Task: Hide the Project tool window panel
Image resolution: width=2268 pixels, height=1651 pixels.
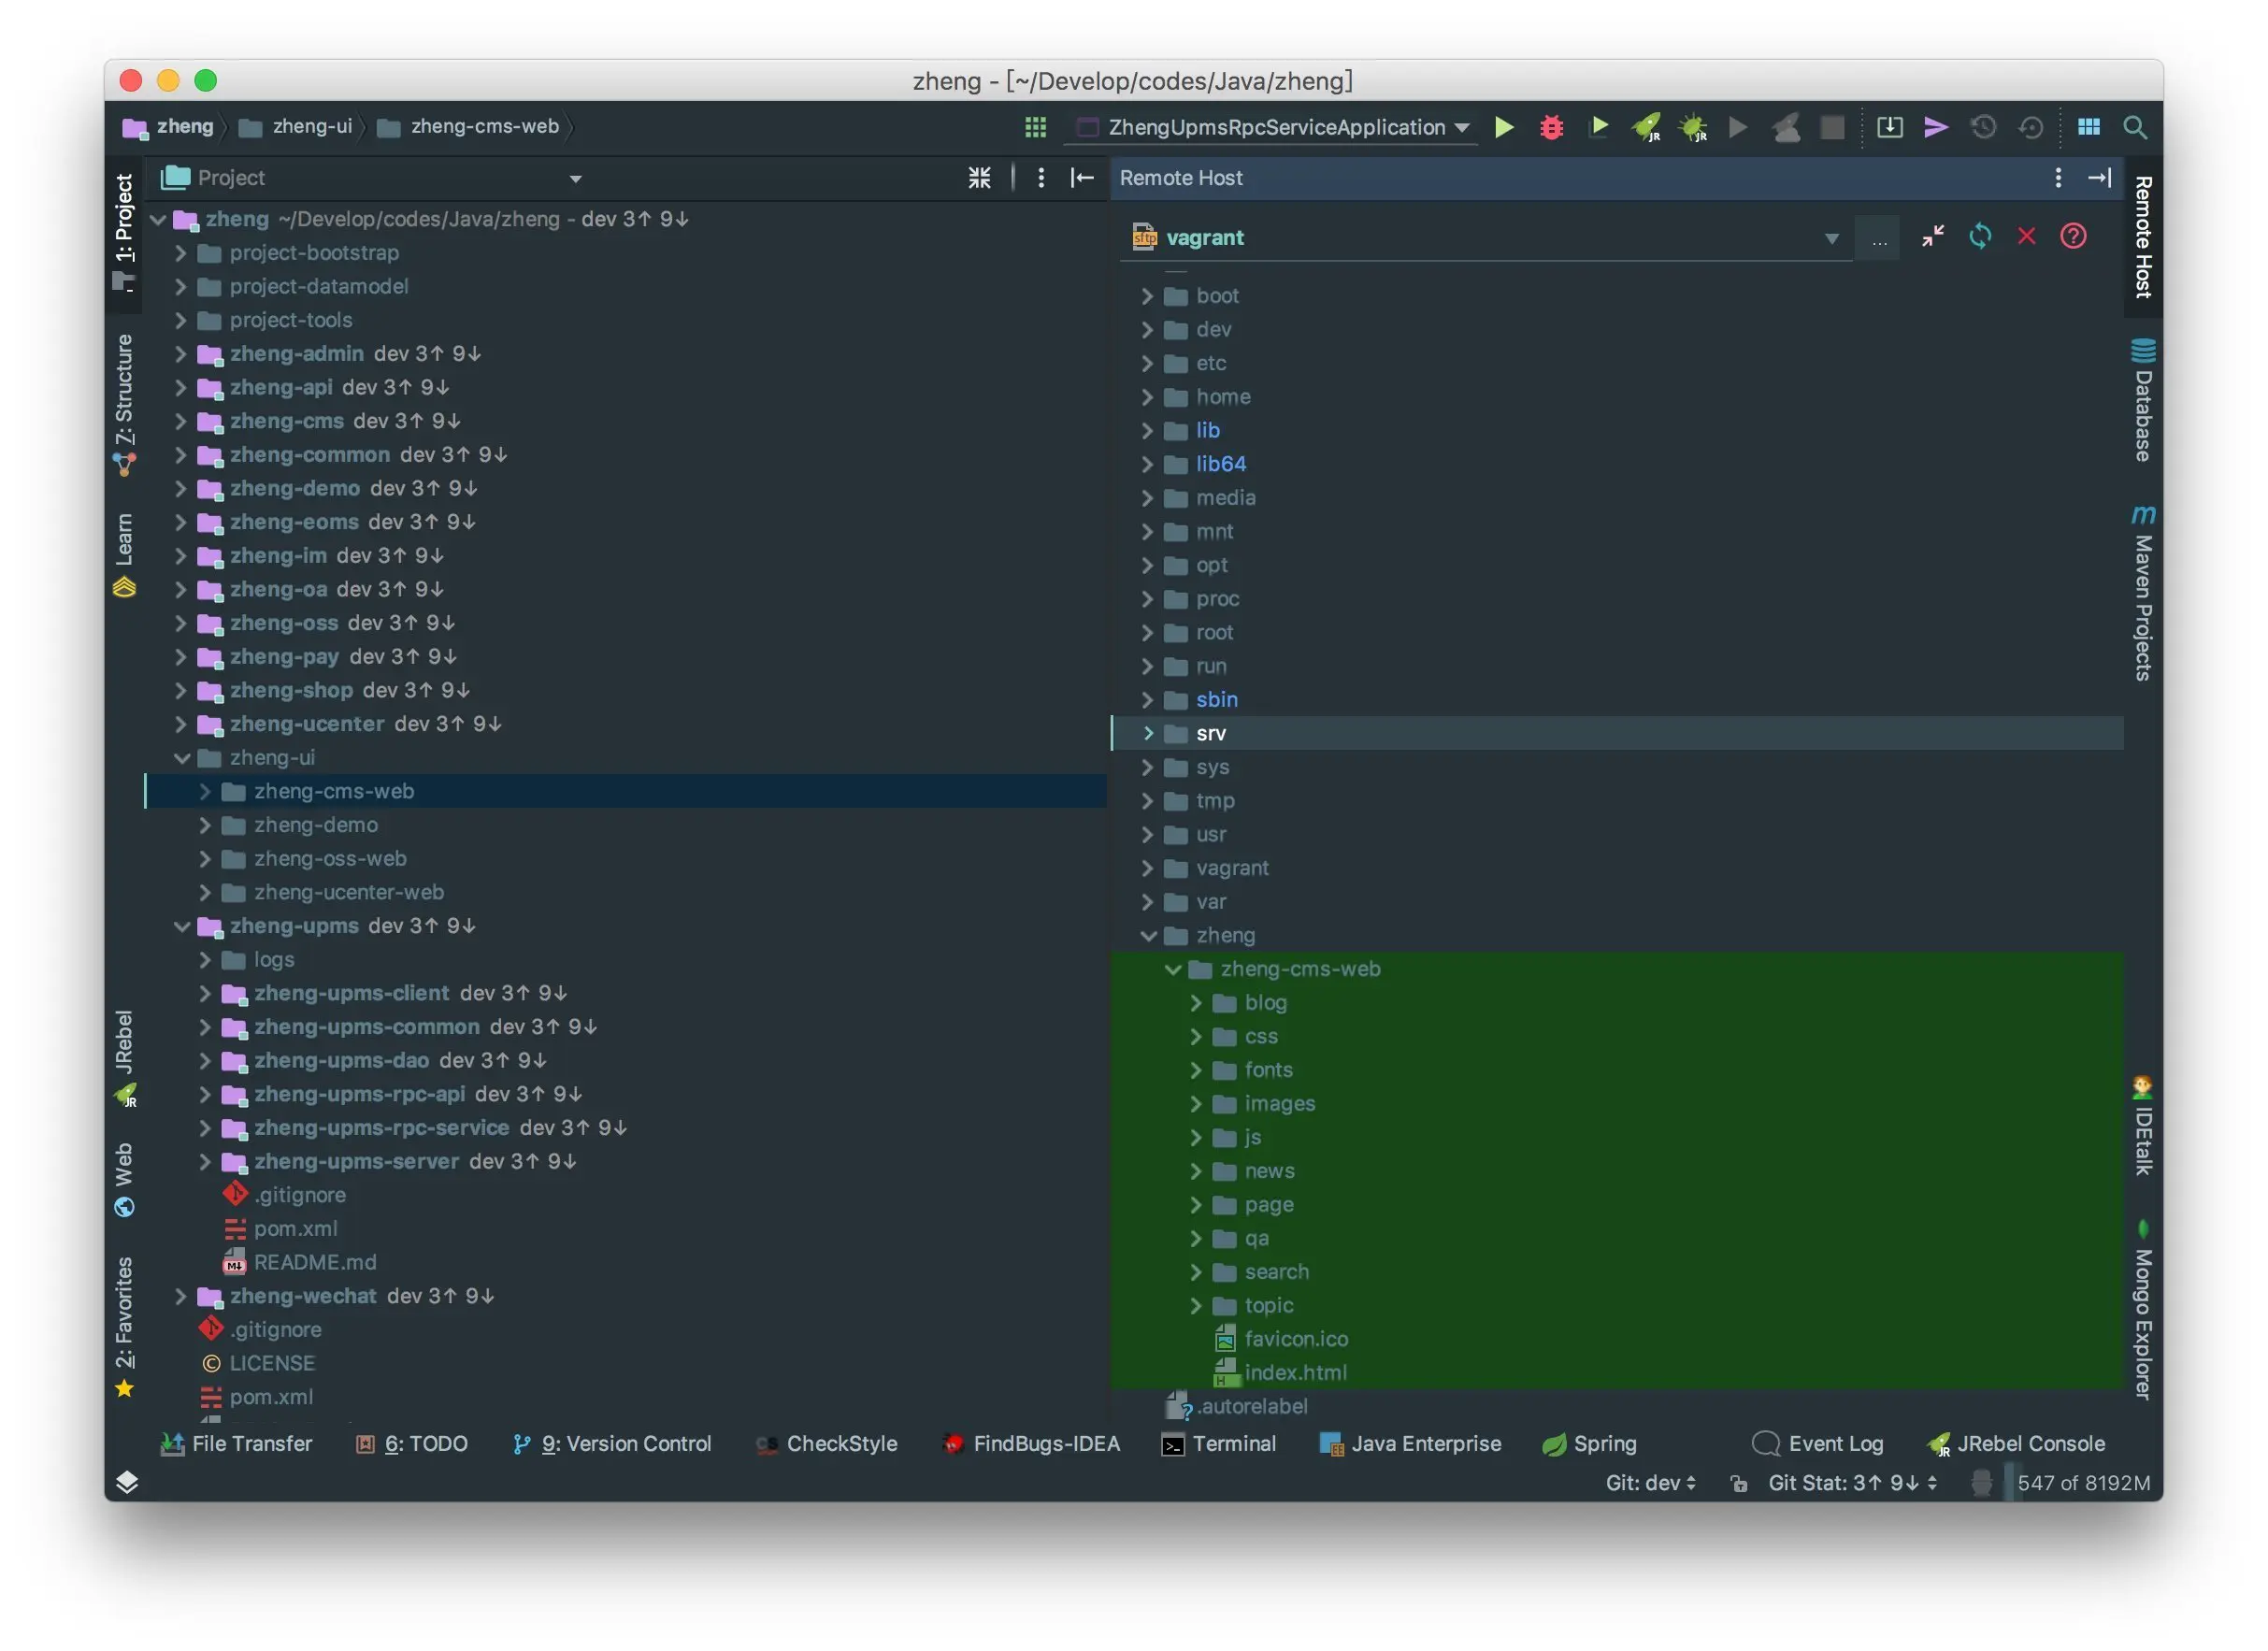Action: [1082, 178]
